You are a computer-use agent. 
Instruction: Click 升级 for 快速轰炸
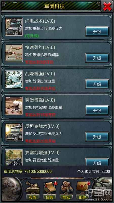(x=97, y=58)
